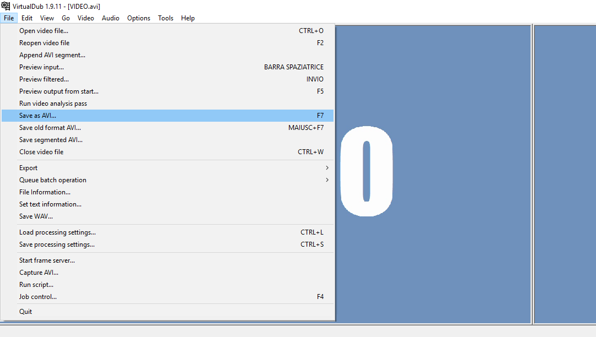Choose Start frame server...

click(168, 261)
